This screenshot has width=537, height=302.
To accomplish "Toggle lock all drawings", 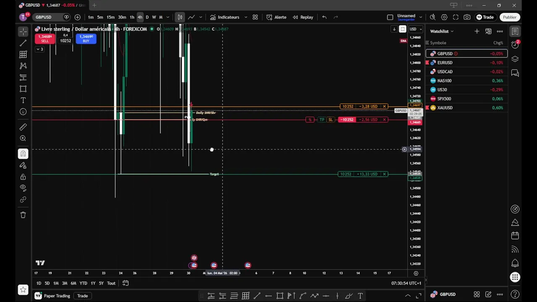I will (23, 177).
